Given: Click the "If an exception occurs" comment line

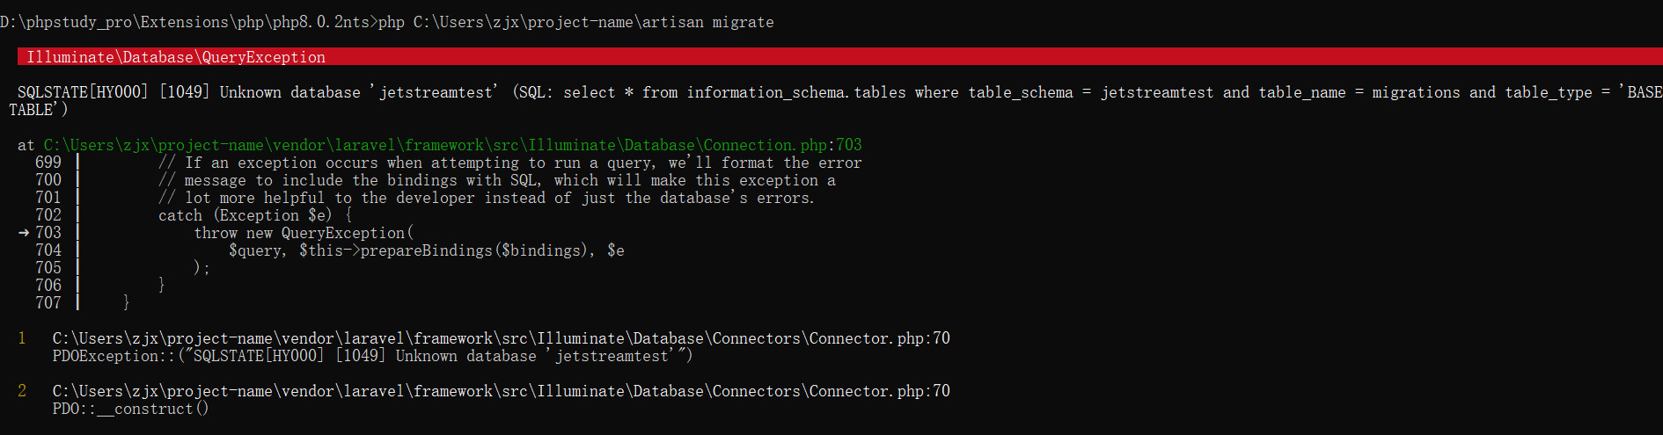Looking at the screenshot, I should [510, 163].
